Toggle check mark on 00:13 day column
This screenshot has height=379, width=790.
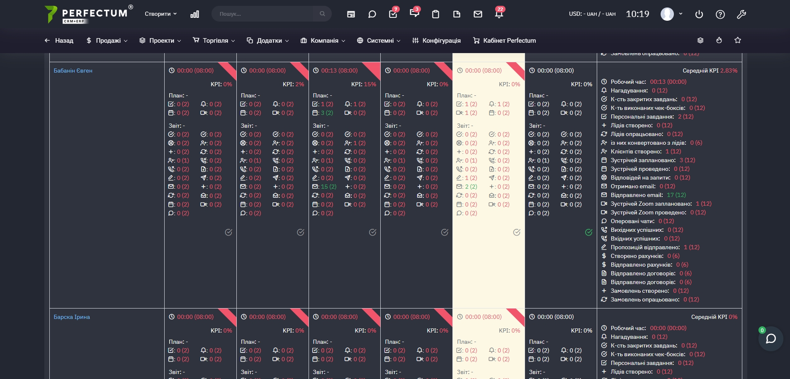[373, 232]
